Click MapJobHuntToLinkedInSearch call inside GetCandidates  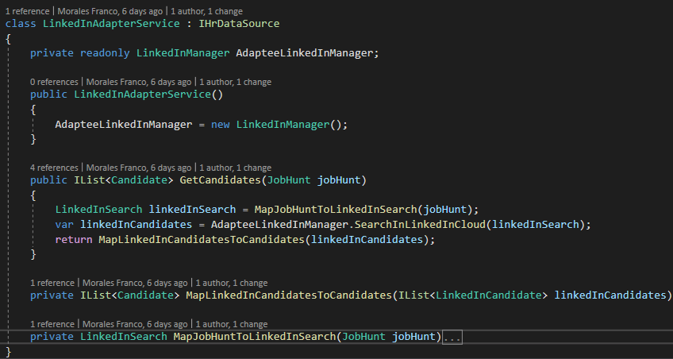click(336, 210)
